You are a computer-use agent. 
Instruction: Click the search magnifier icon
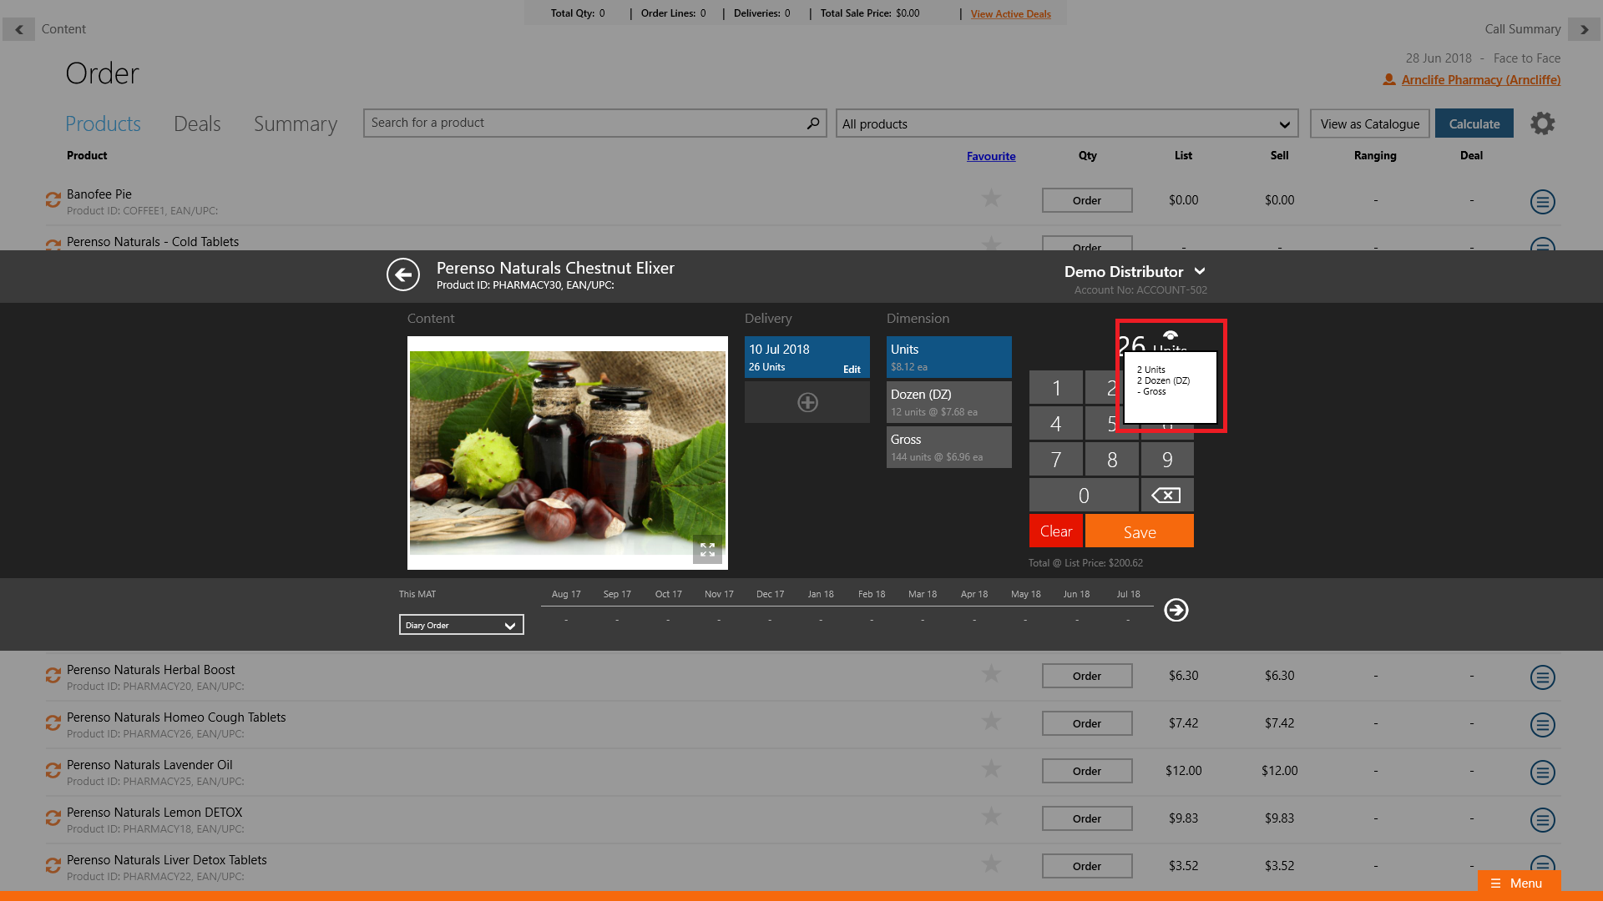(812, 123)
